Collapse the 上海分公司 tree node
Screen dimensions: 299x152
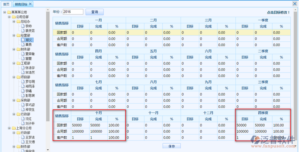[9, 128]
